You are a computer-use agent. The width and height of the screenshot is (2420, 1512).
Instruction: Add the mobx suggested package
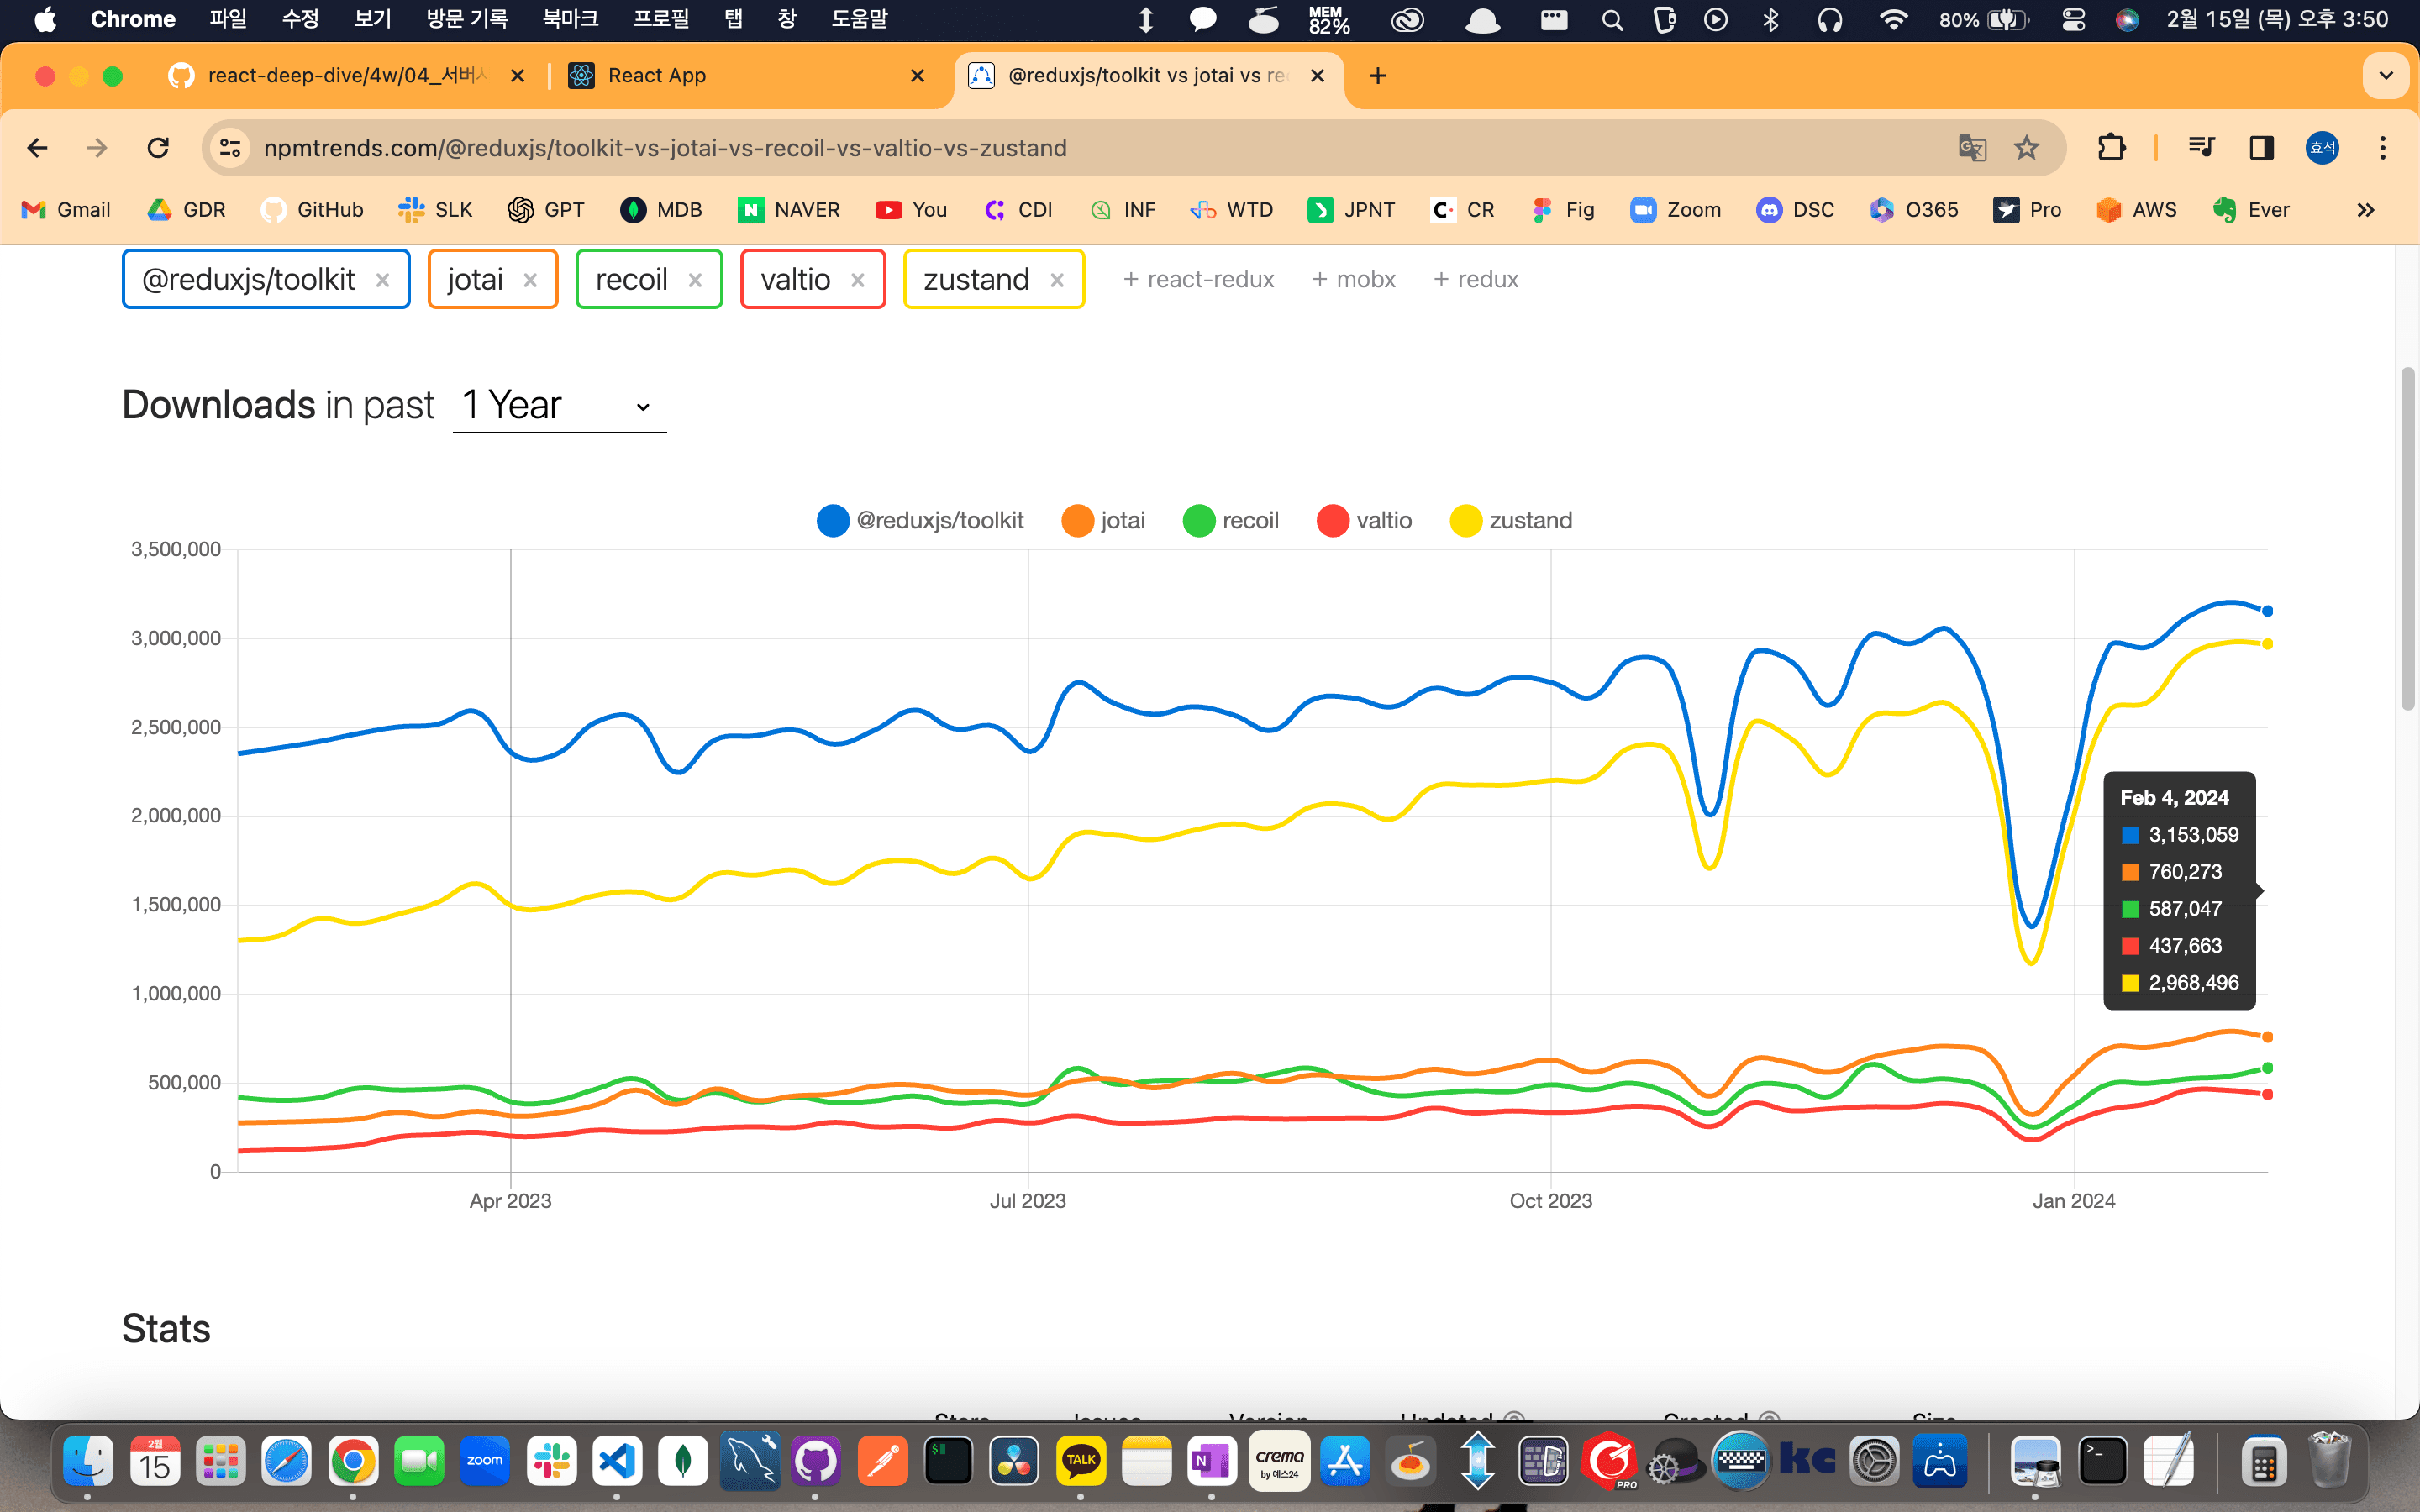pyautogui.click(x=1353, y=280)
